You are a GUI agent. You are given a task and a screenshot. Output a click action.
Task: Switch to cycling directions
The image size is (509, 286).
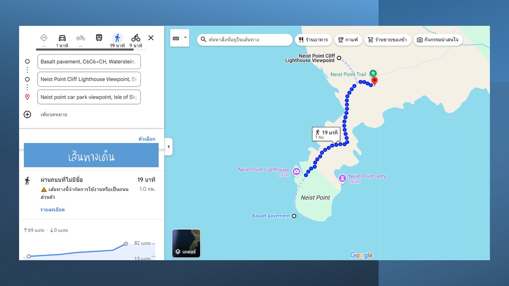point(136,38)
